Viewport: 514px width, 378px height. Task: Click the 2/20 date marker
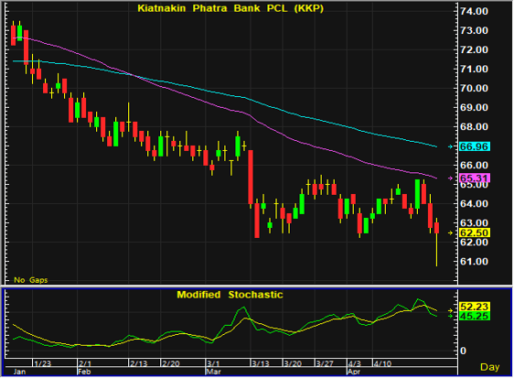[171, 363]
